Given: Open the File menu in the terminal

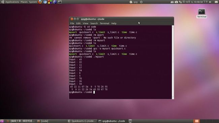Looking at the screenshot, I should click(72, 23).
